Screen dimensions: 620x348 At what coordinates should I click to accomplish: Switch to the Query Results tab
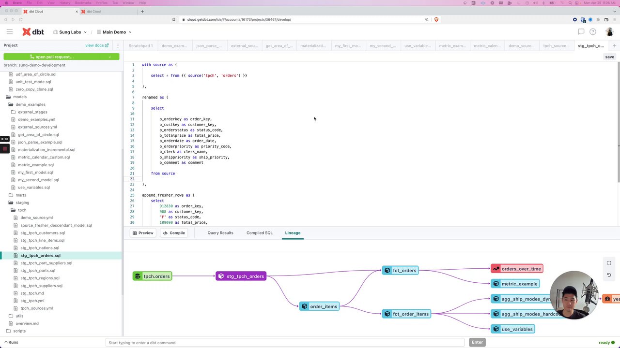(x=220, y=233)
